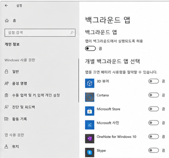Go back with the arrow icon
Image resolution: width=169 pixels, height=158 pixels.
click(x=6, y=5)
